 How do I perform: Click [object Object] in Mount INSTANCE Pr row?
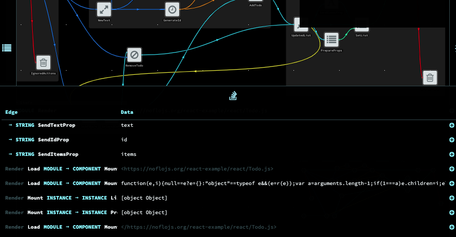coord(144,213)
